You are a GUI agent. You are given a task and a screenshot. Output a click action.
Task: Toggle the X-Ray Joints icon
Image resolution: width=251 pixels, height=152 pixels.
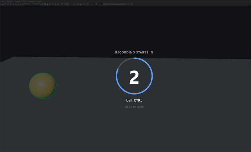click(x=84, y=4)
